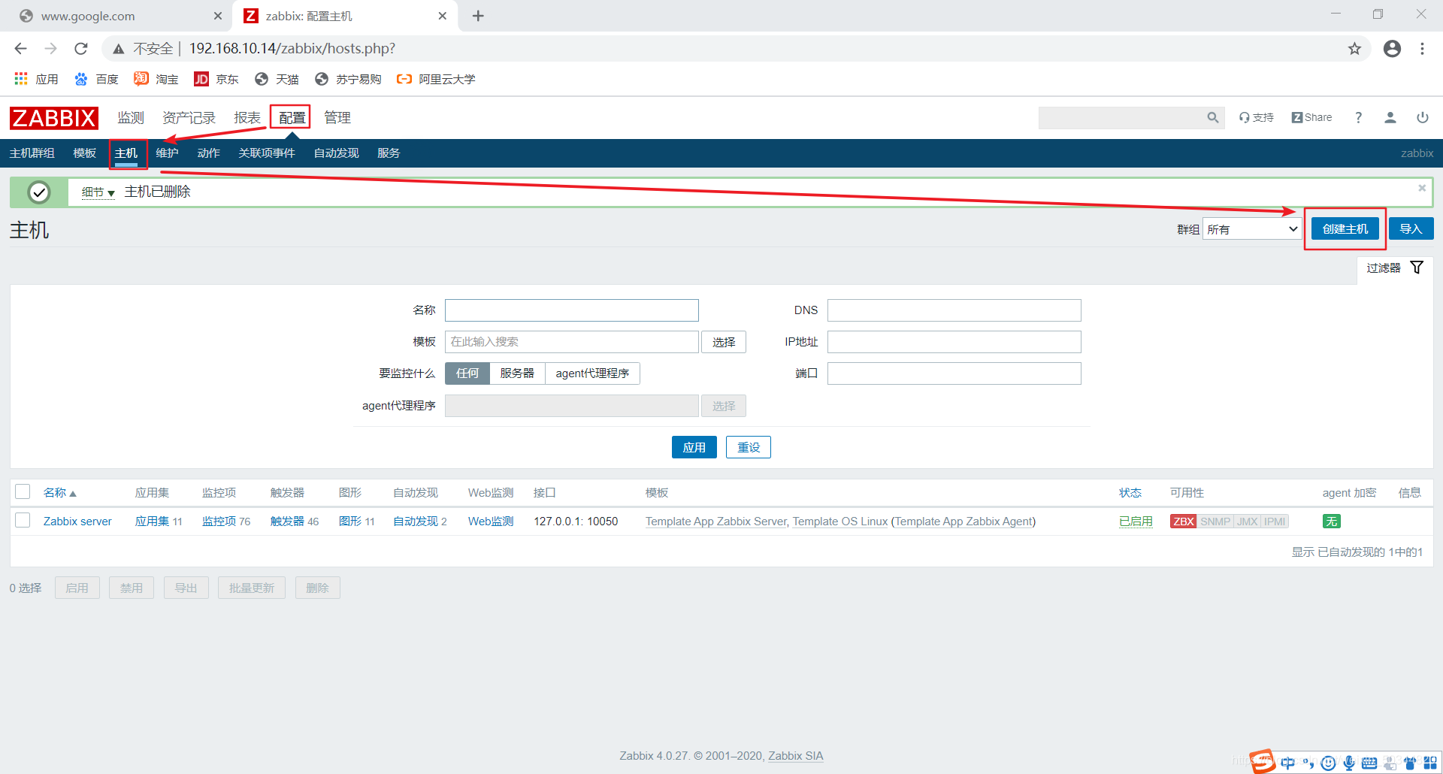Viewport: 1443px width, 774px height.
Task: Open the 天猫 bookmark
Action: pyautogui.click(x=277, y=79)
